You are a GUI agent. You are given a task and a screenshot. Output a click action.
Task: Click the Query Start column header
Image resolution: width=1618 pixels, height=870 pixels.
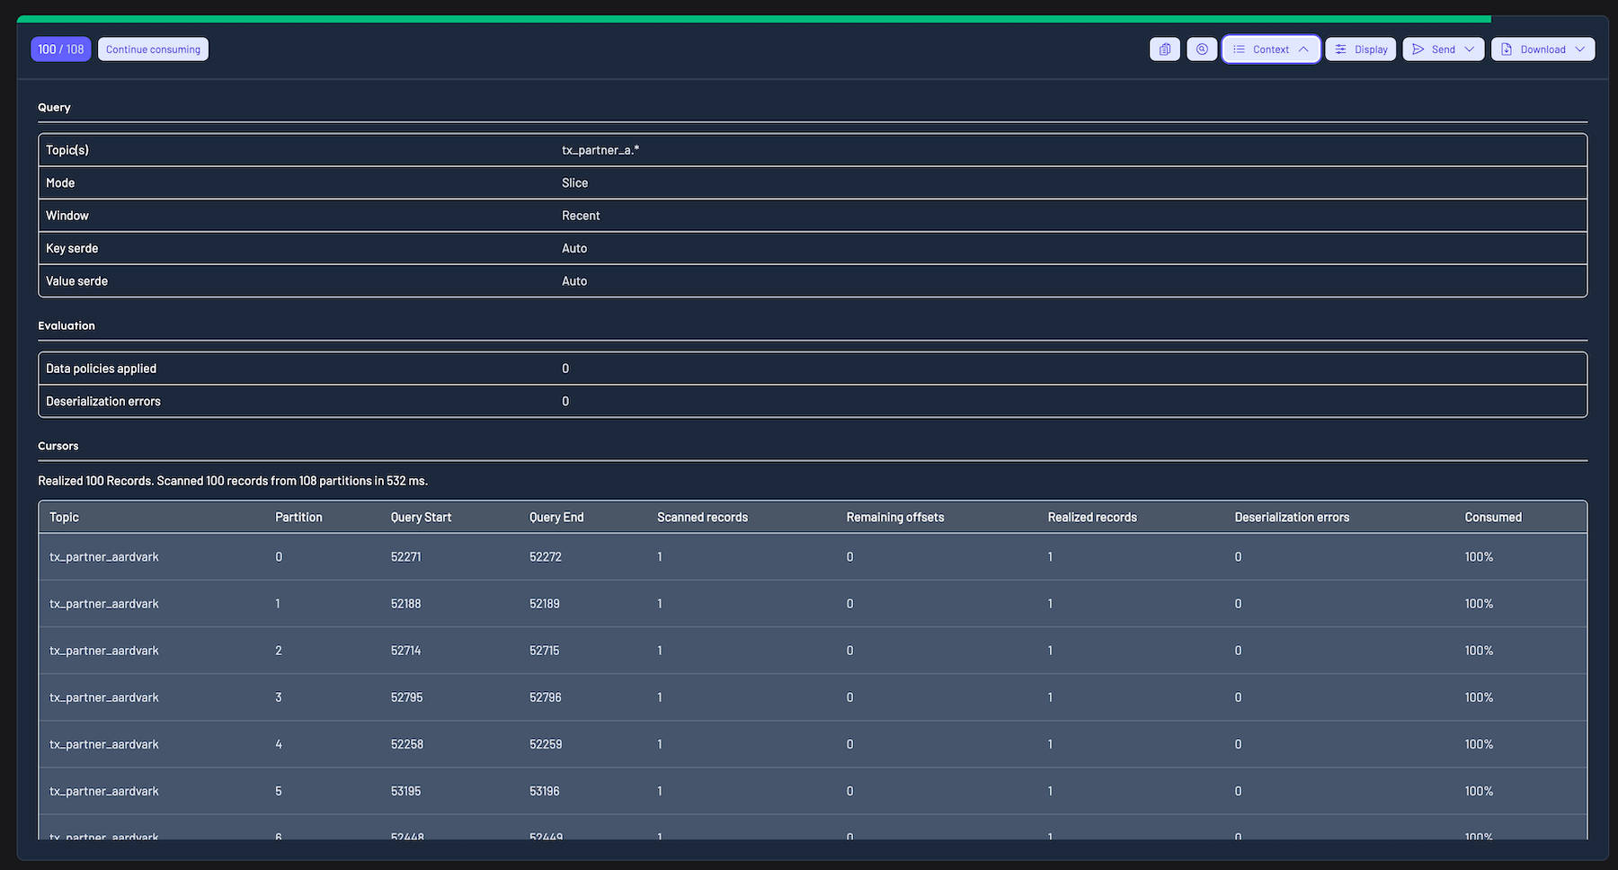click(x=421, y=518)
